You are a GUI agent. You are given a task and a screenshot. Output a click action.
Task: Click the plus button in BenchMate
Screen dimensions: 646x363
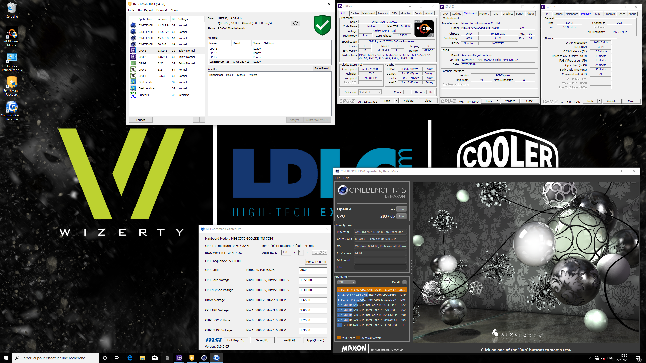(x=196, y=120)
